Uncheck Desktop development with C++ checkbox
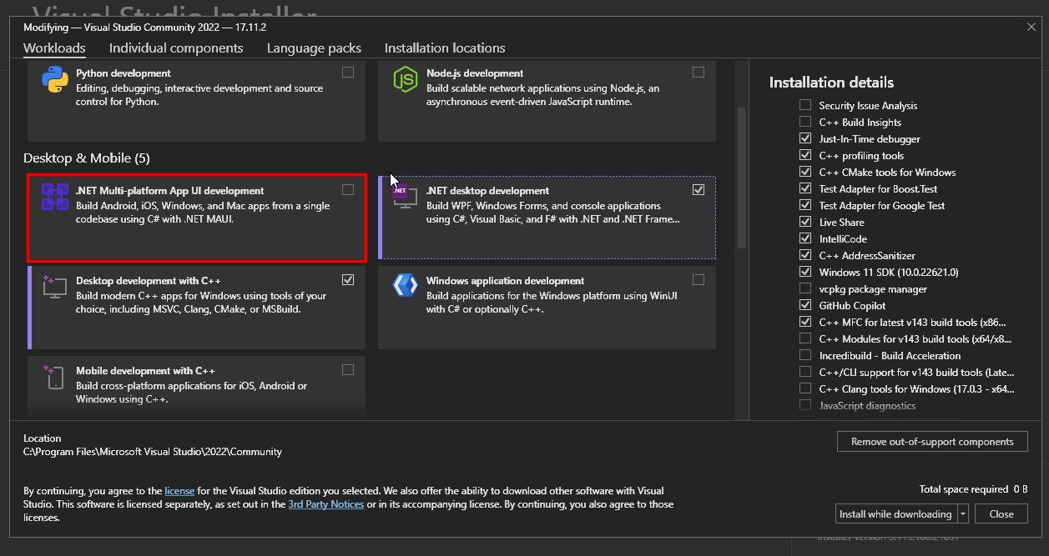This screenshot has height=556, width=1049. point(348,280)
